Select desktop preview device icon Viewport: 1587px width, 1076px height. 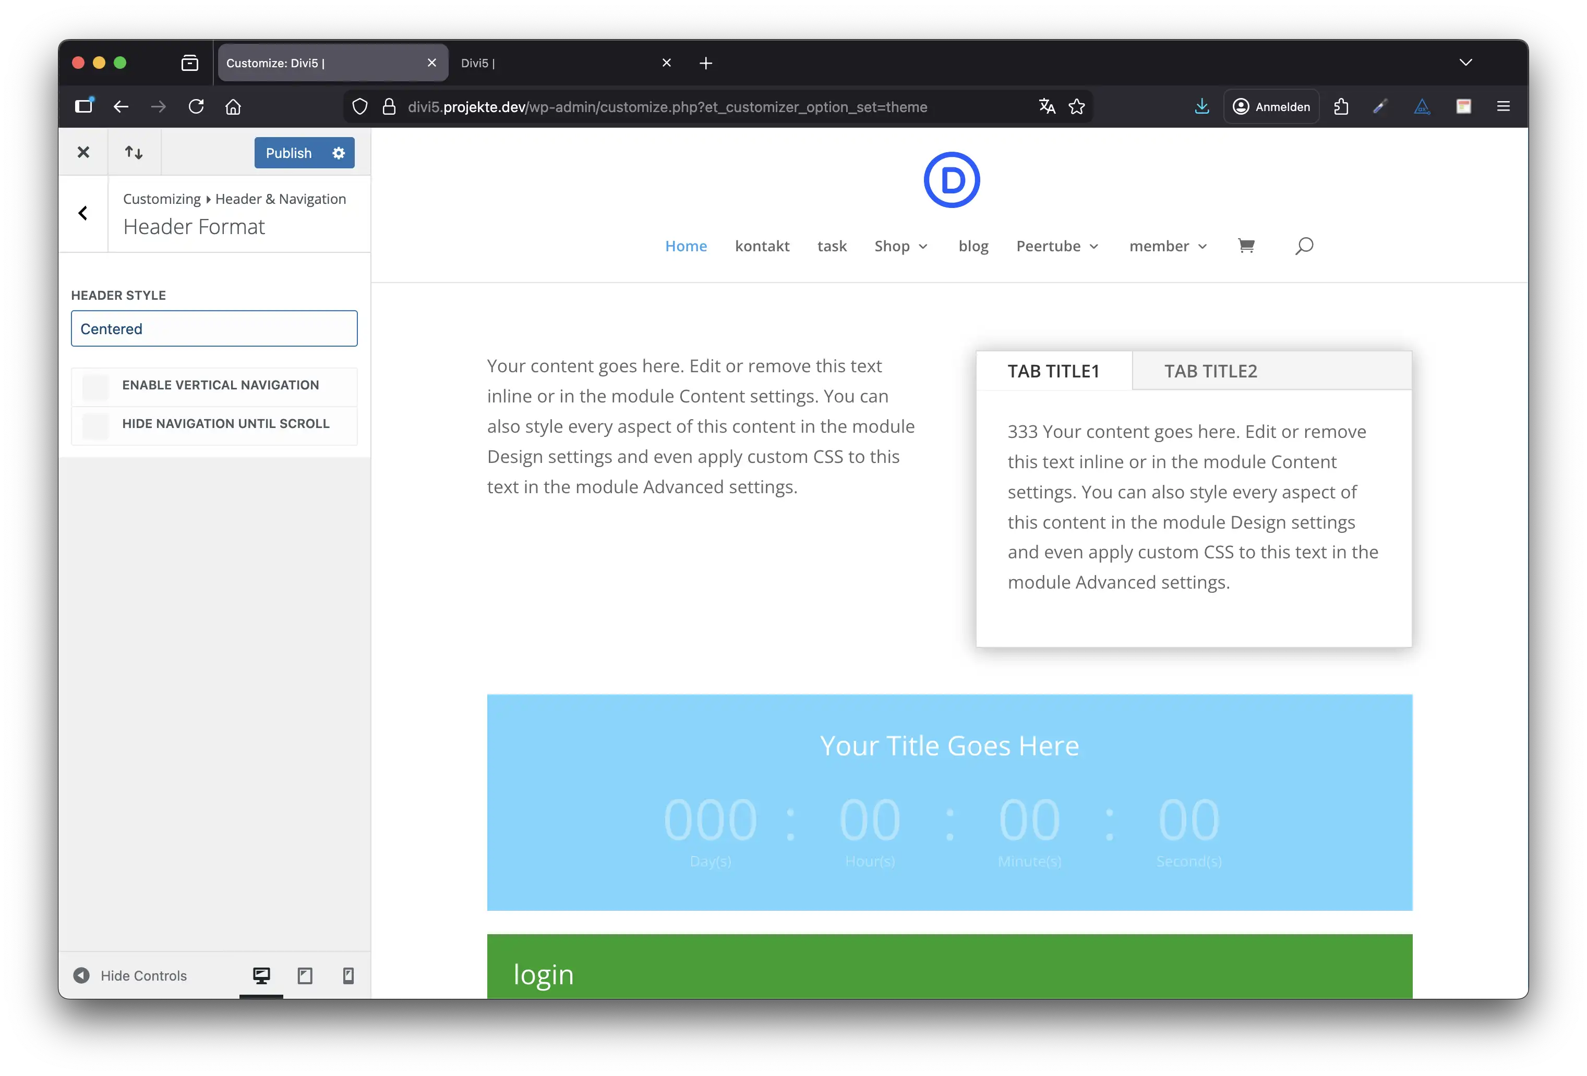[x=261, y=976]
